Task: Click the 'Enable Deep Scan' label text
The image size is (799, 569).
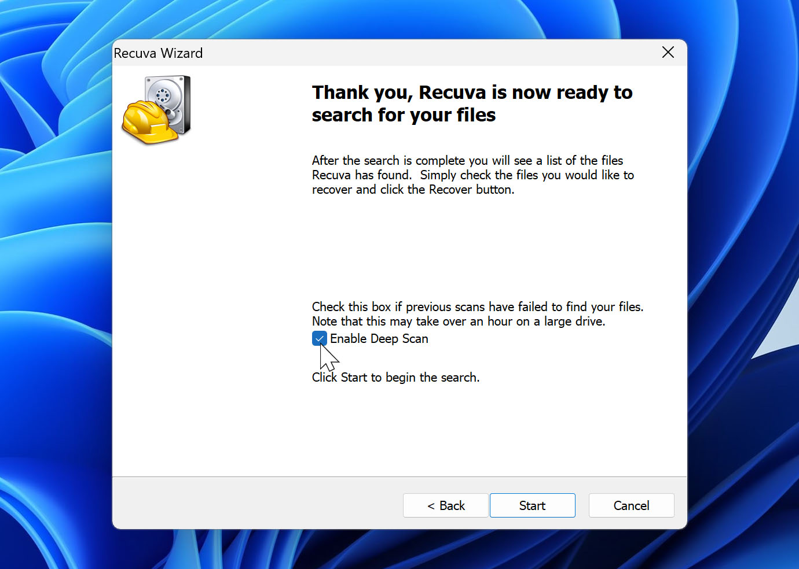Action: 379,339
